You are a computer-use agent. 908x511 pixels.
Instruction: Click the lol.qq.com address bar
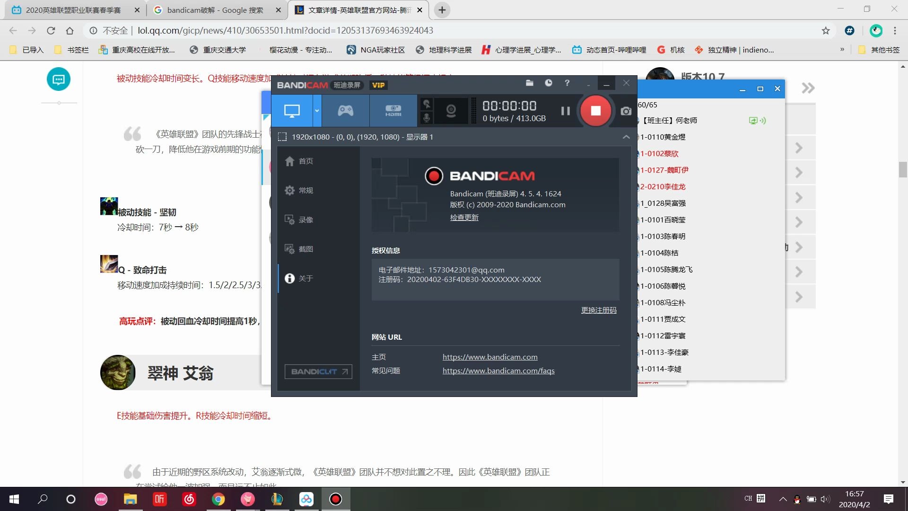click(x=285, y=31)
